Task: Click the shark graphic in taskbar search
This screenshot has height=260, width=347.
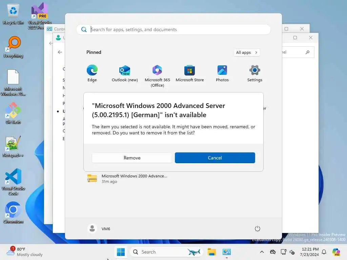Action: pos(193,252)
